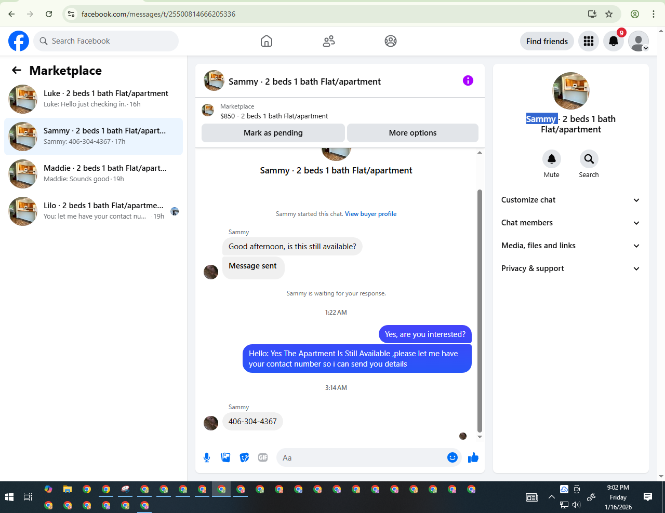Click the 406-304-4367 message bubble
Screen dimensions: 665x513
click(x=252, y=422)
